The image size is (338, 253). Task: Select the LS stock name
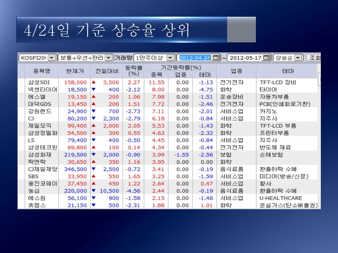pyautogui.click(x=31, y=140)
